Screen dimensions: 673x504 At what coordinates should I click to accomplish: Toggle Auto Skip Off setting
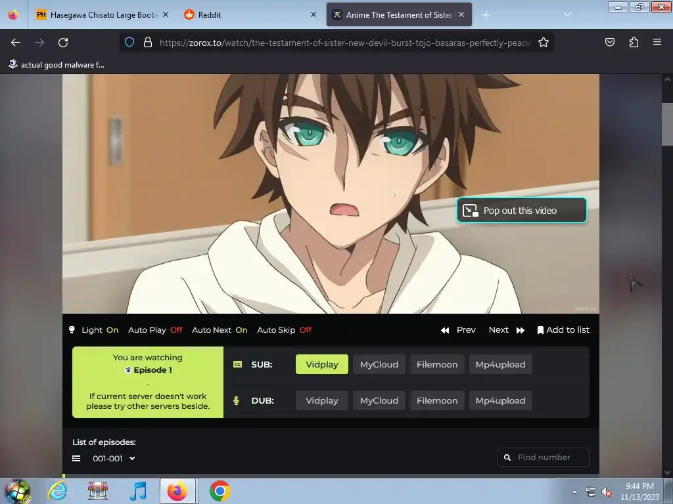click(x=284, y=330)
